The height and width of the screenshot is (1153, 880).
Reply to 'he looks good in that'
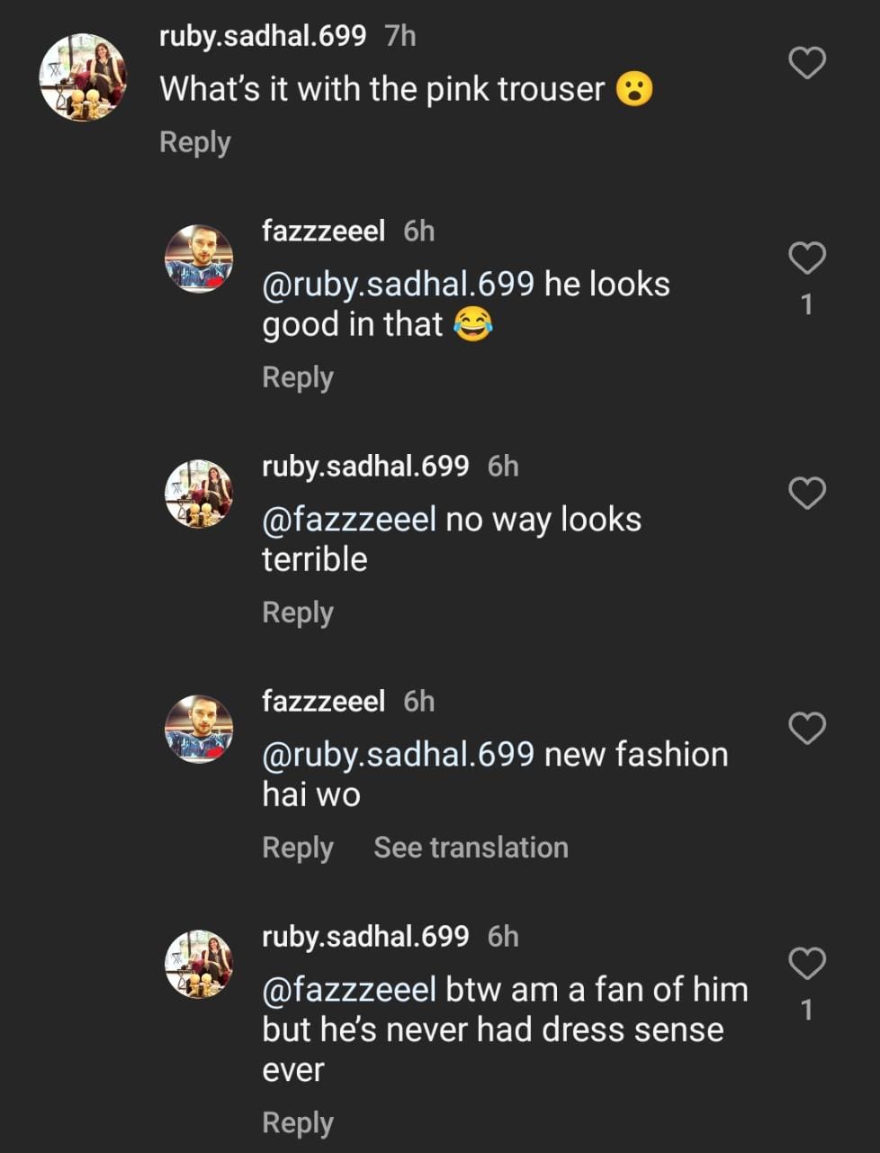pos(297,377)
